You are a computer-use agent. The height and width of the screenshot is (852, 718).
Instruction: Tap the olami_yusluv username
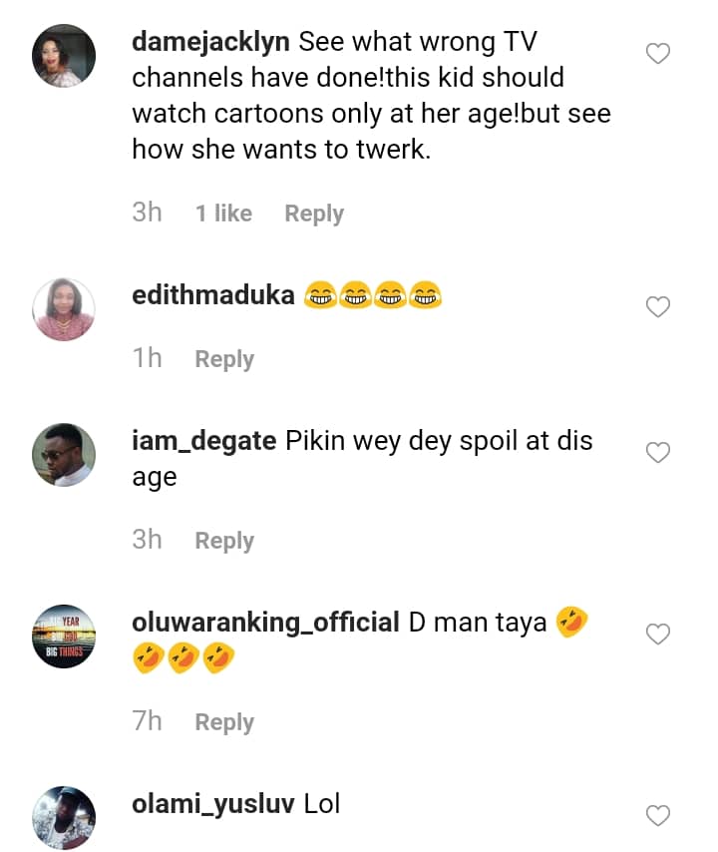(x=212, y=804)
